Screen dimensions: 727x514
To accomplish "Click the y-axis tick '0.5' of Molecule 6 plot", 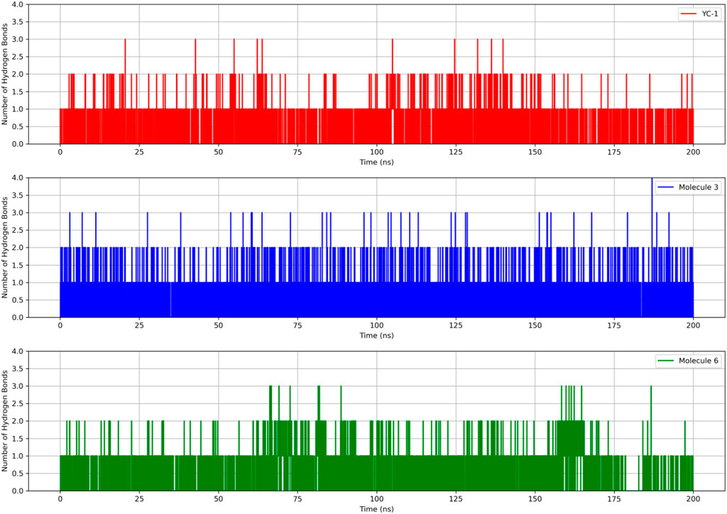I will pos(17,474).
